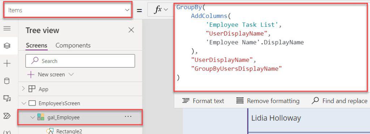Click the Format text icon
The height and width of the screenshot is (134, 370).
tap(186, 101)
